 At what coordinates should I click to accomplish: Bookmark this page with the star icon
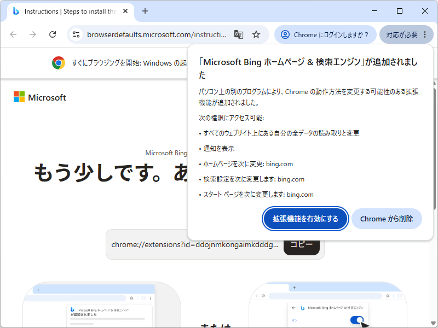point(256,34)
